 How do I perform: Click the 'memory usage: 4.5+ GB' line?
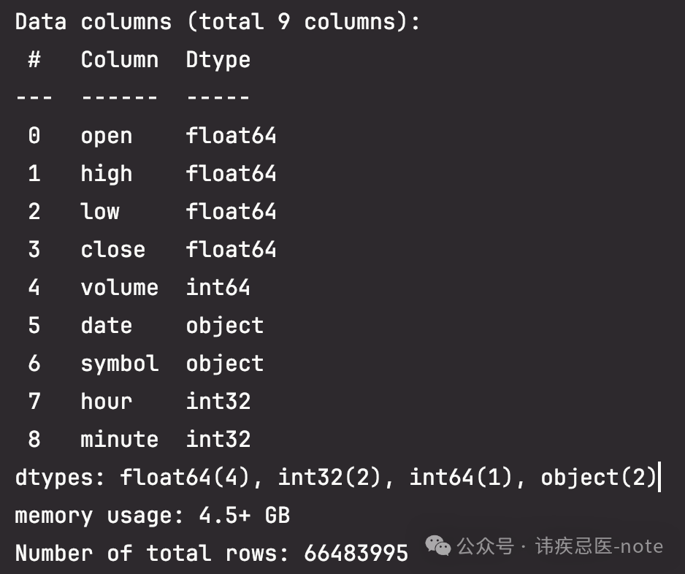point(152,515)
